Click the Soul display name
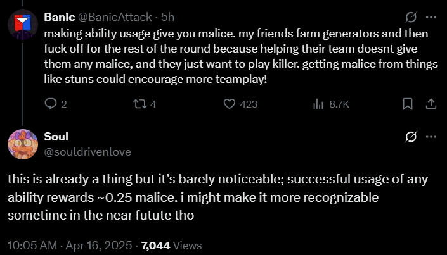This screenshot has width=447, height=255. 56,137
